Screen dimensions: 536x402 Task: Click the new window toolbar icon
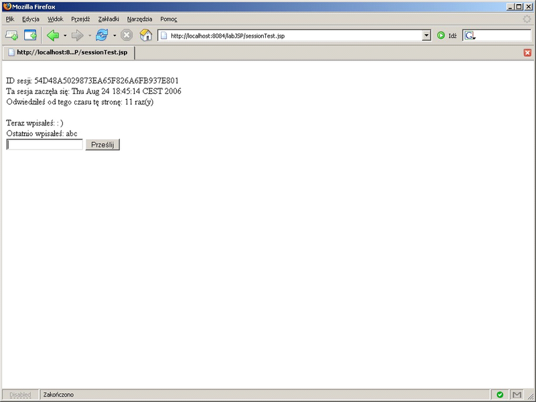coord(30,35)
